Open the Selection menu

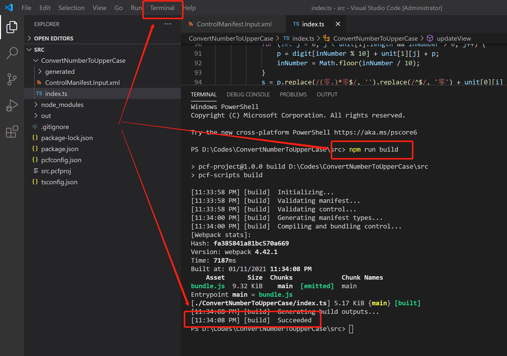(x=71, y=8)
